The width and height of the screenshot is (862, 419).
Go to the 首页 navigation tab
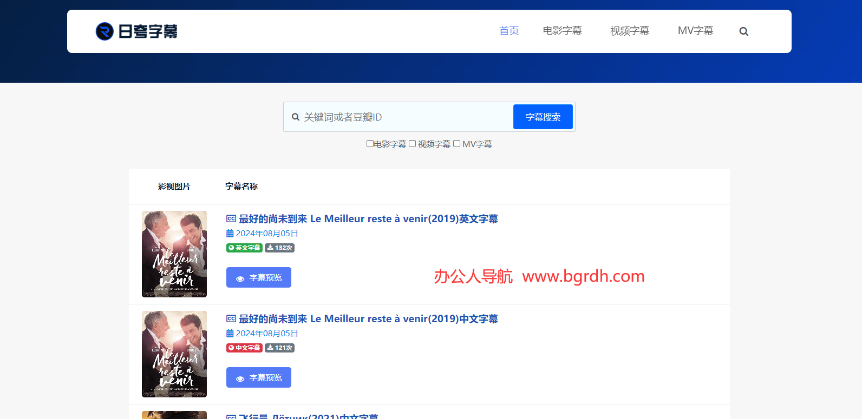[x=509, y=31]
